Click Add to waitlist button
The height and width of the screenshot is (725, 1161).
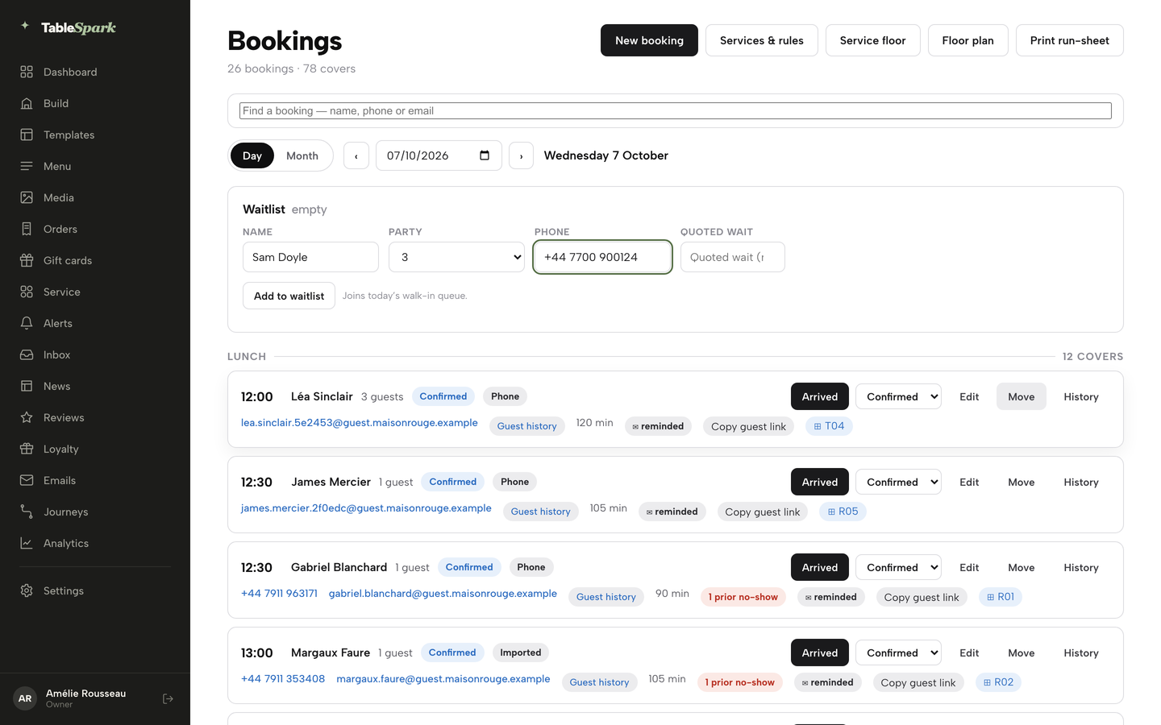(x=289, y=296)
